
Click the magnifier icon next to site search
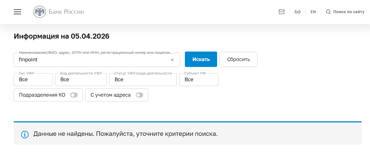(x=328, y=12)
